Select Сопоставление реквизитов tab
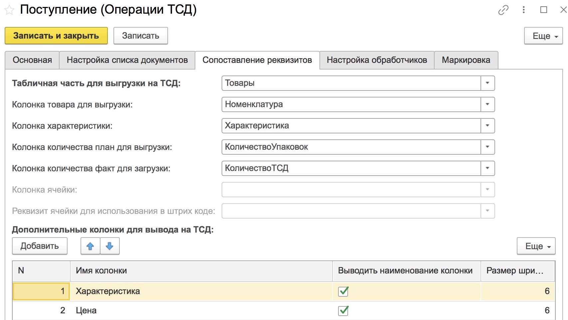Viewport: 568px width, 320px height. point(257,60)
